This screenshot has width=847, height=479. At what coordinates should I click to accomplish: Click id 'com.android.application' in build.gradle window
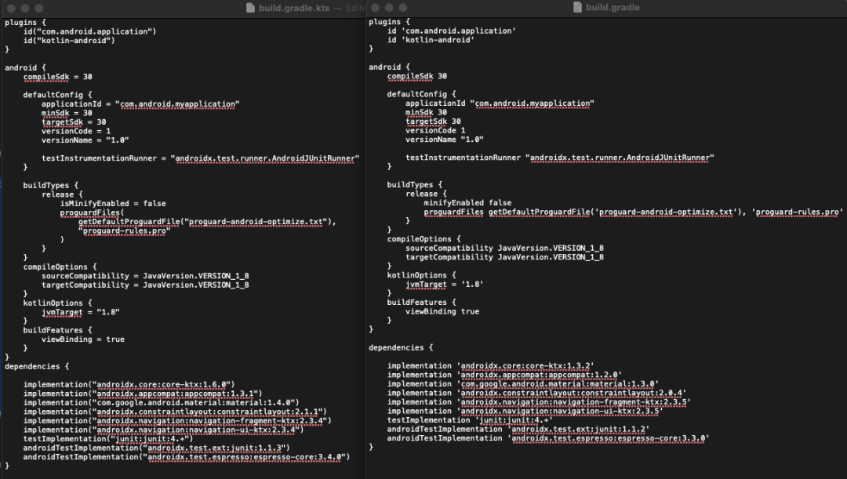click(x=452, y=31)
